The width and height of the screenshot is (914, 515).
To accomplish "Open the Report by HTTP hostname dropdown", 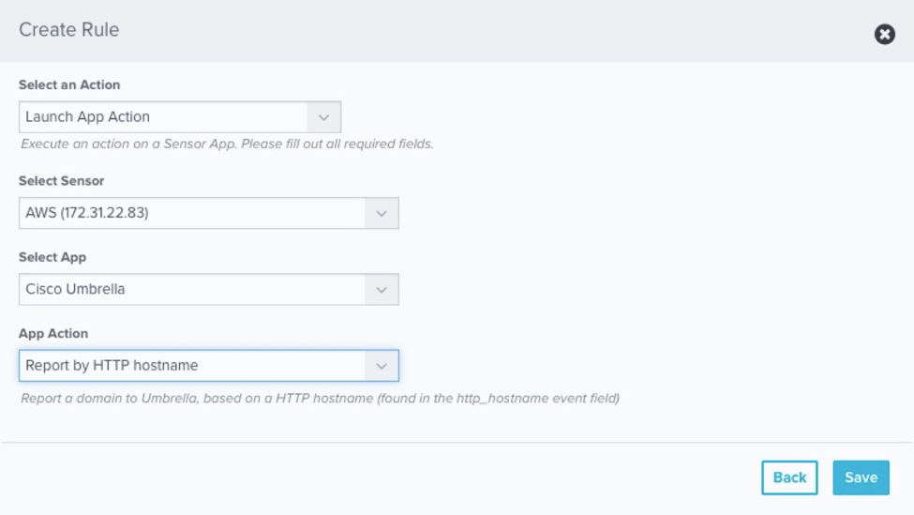I will pyautogui.click(x=192, y=366).
